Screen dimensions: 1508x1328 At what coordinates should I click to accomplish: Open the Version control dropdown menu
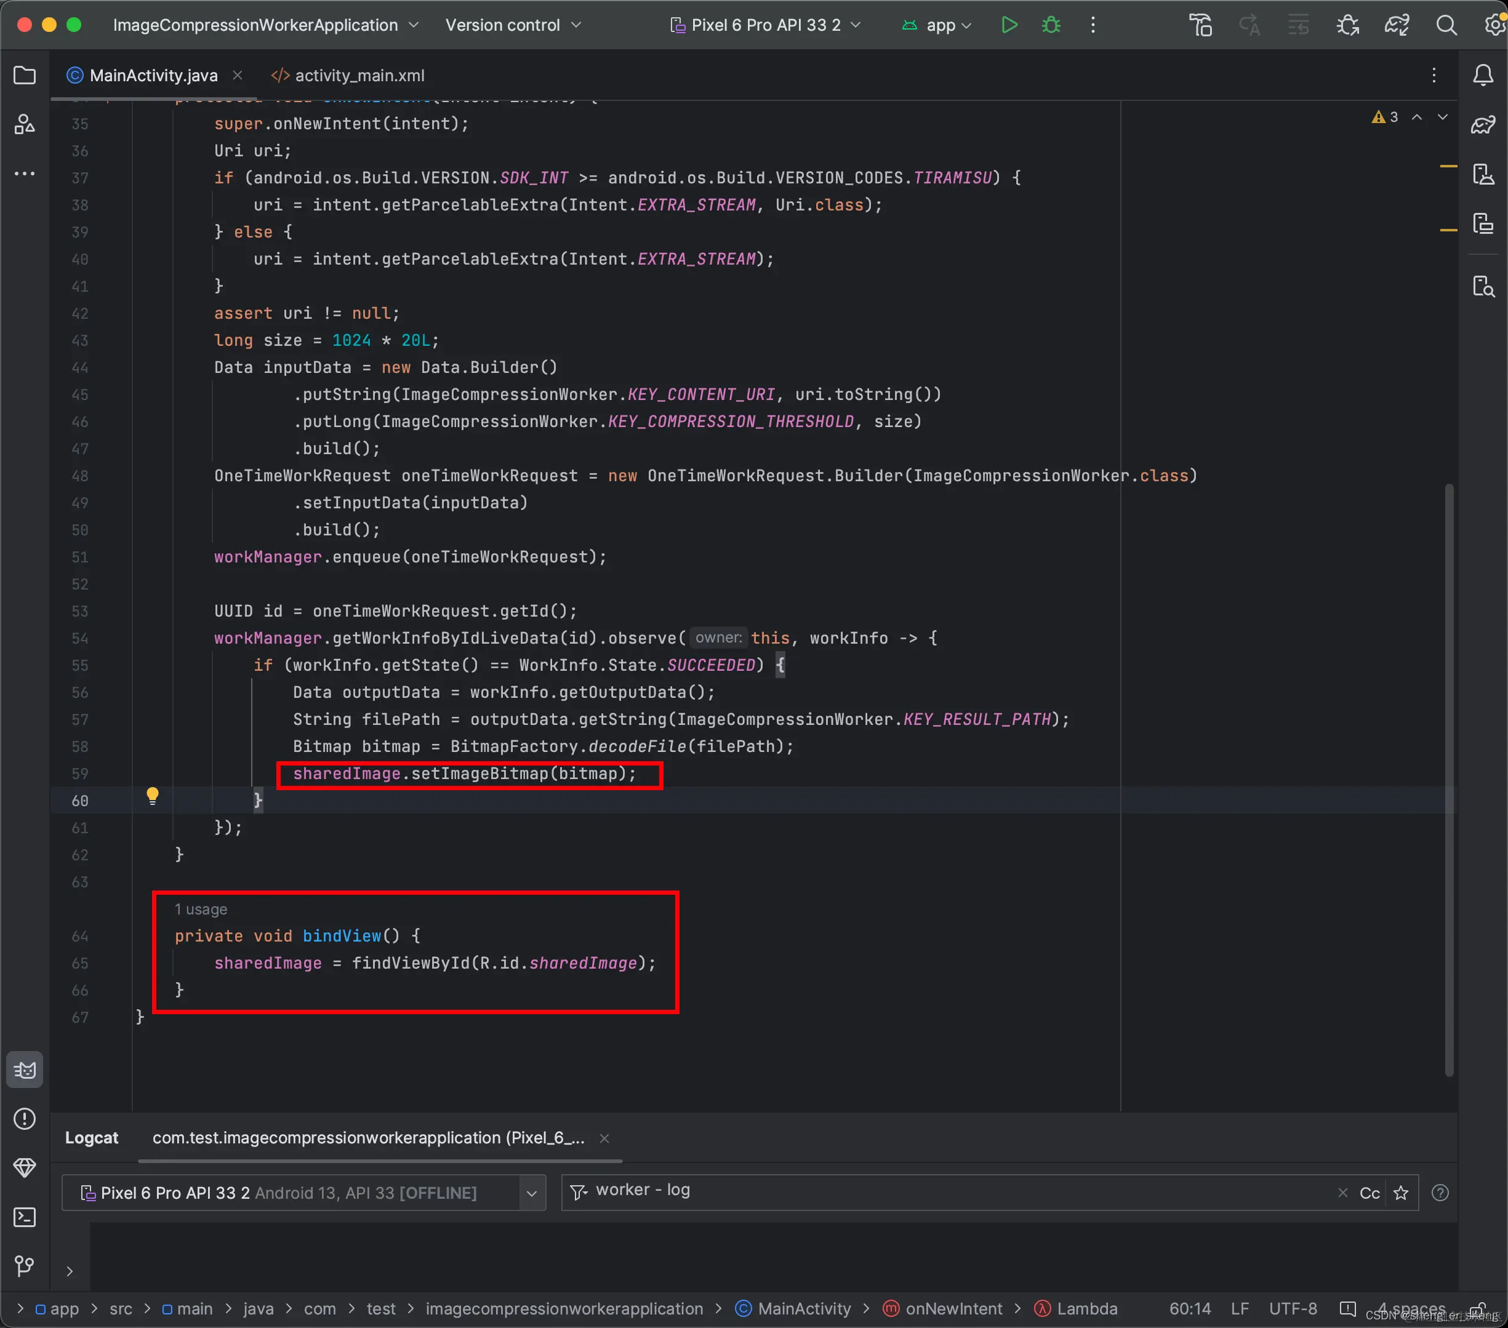click(x=513, y=25)
